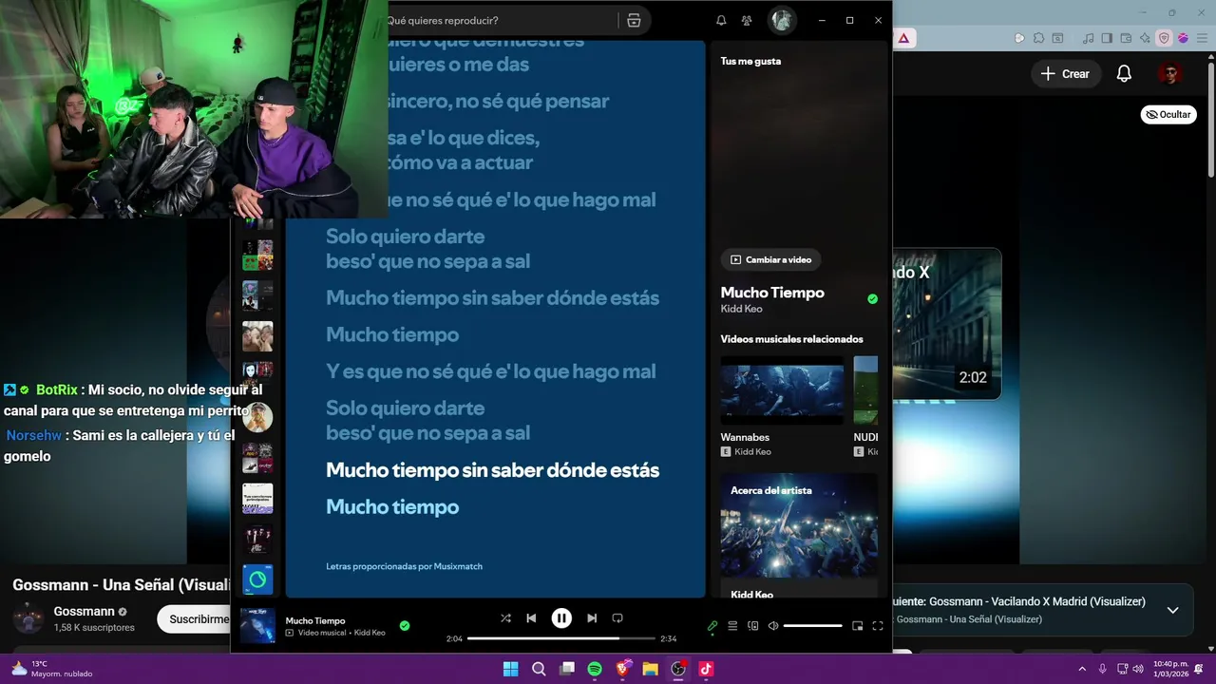Viewport: 1216px width, 684px height.
Task: Open YouTube notifications bell
Action: coord(1124,74)
